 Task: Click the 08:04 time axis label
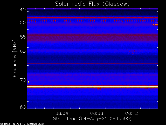(62, 113)
